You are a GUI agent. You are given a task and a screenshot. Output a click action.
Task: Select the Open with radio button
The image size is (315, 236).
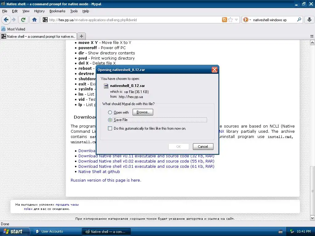click(x=110, y=112)
